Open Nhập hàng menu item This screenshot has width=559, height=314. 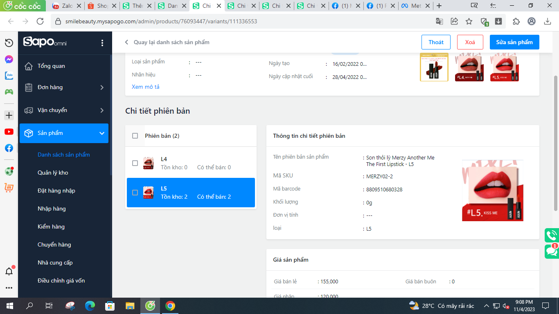click(52, 209)
